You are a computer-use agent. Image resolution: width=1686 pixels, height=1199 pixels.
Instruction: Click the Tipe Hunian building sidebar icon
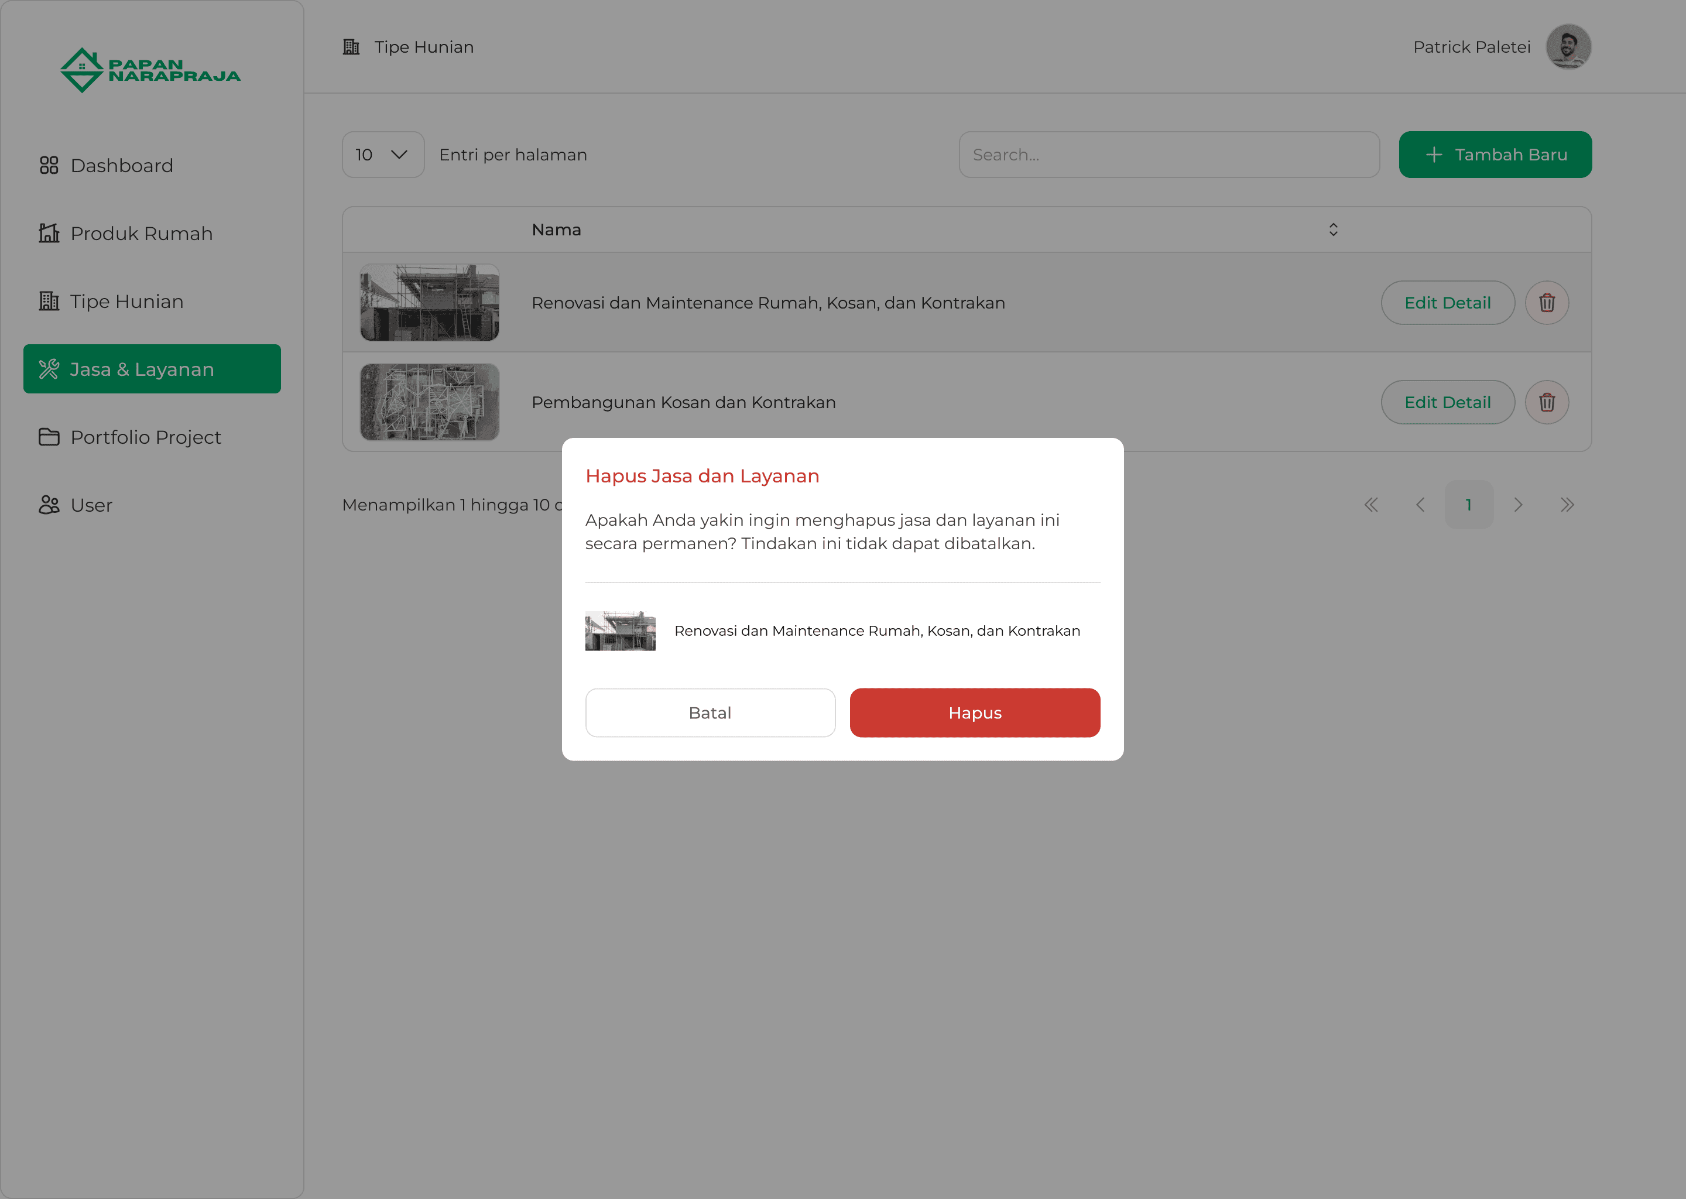point(49,302)
